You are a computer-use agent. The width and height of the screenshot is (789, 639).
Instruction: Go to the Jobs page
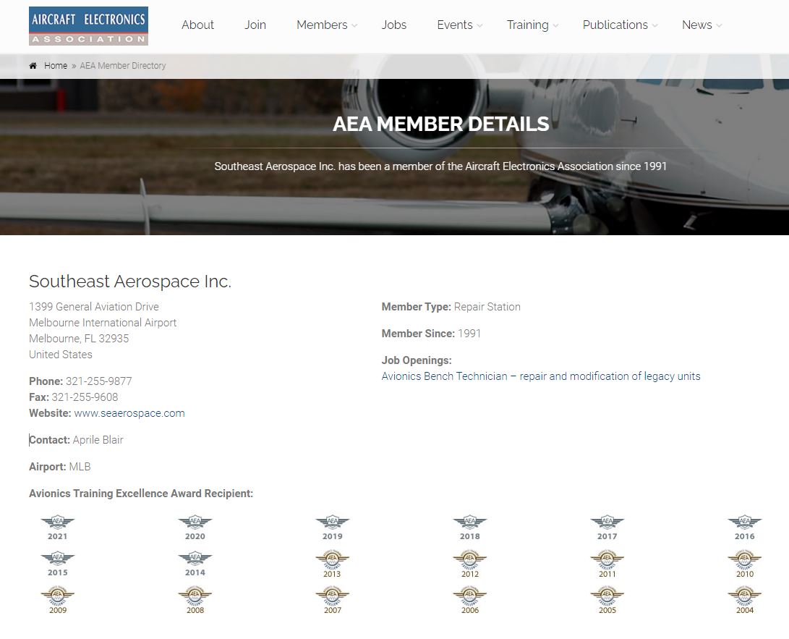pyautogui.click(x=394, y=25)
